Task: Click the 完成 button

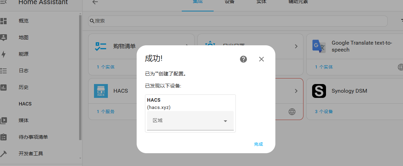Action: (258, 144)
